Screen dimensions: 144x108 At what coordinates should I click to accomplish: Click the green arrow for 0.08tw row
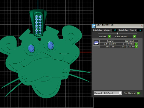click(x=136, y=44)
